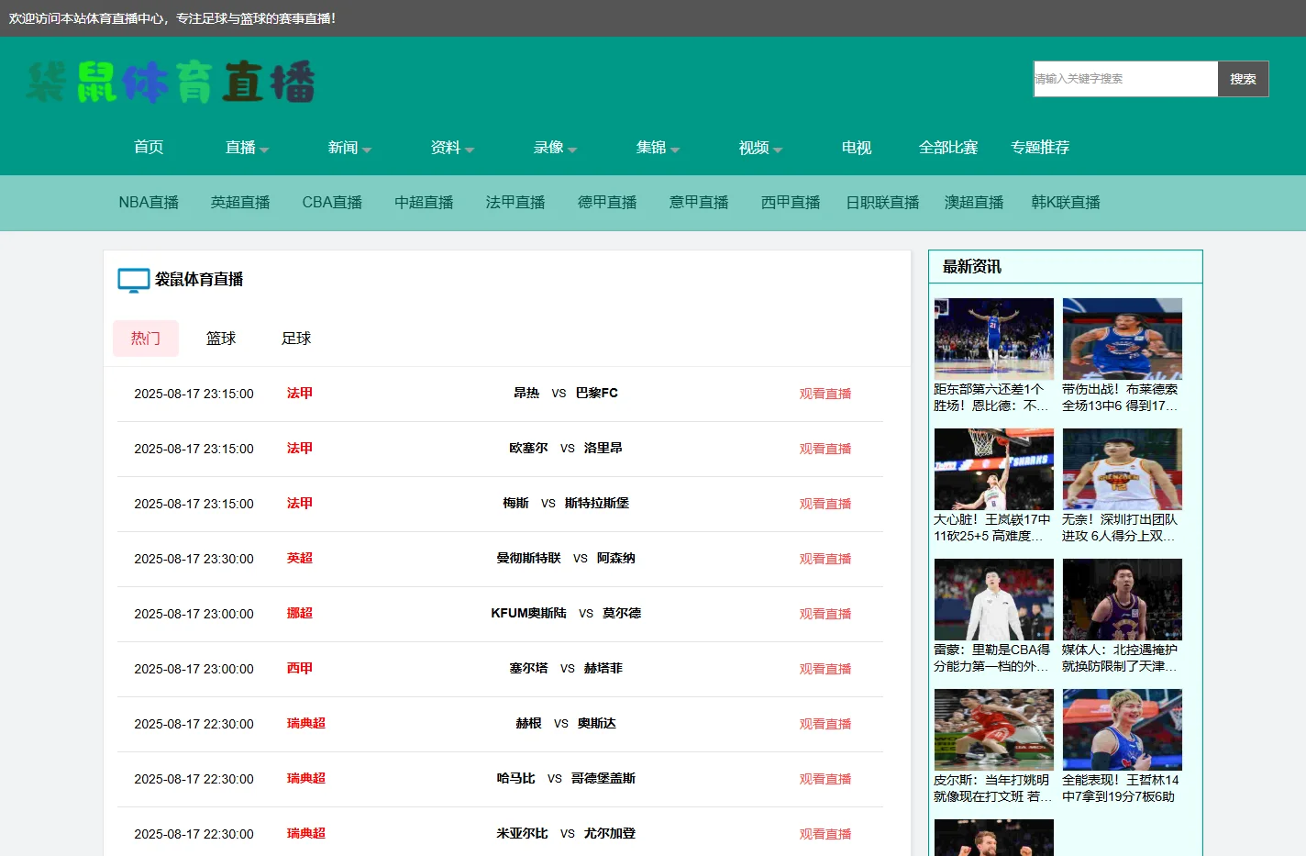Click the 袋鼠体育直播 site logo
This screenshot has width=1306, height=856.
click(x=171, y=82)
